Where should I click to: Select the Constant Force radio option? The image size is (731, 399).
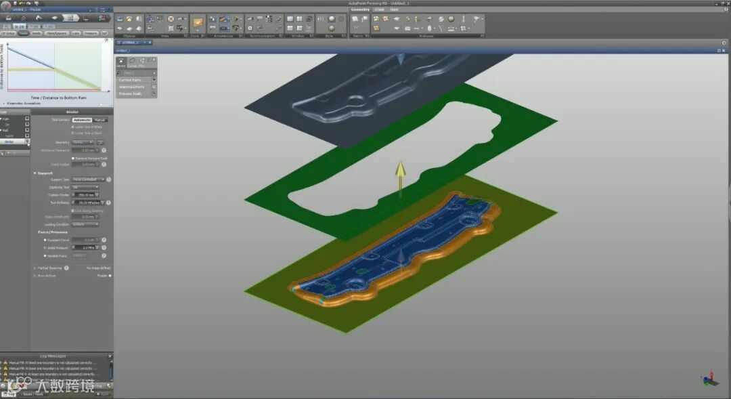coord(45,240)
